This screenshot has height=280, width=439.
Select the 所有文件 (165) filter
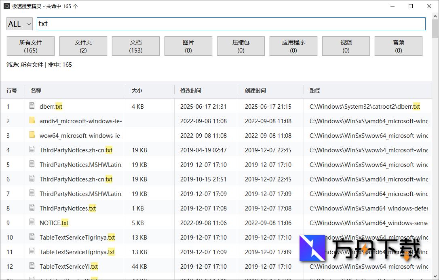point(31,46)
